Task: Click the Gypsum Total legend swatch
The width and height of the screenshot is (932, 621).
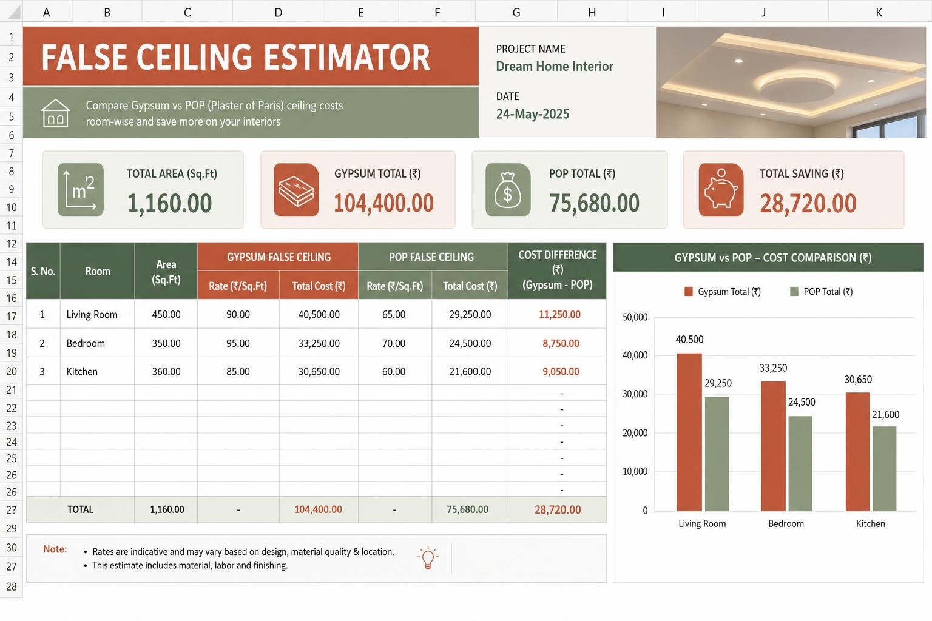Action: 689,292
